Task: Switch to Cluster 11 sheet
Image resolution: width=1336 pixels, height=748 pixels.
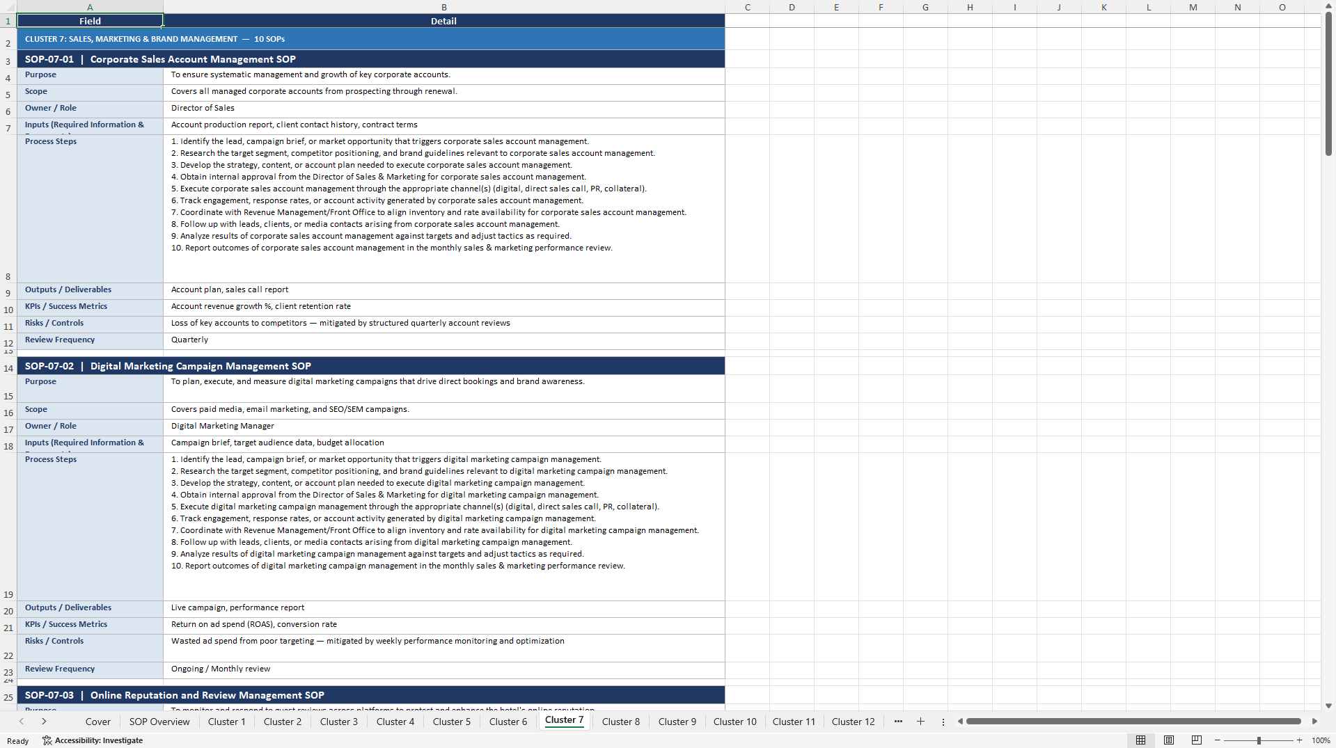Action: click(x=794, y=722)
